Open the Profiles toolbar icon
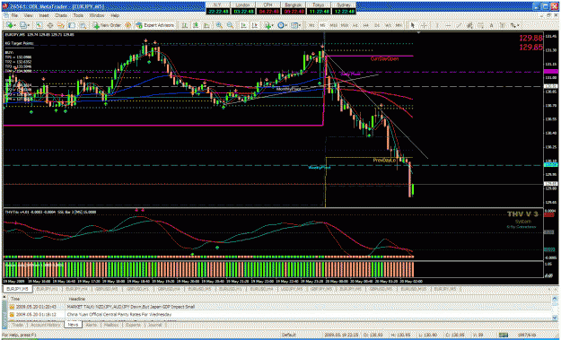 point(24,25)
